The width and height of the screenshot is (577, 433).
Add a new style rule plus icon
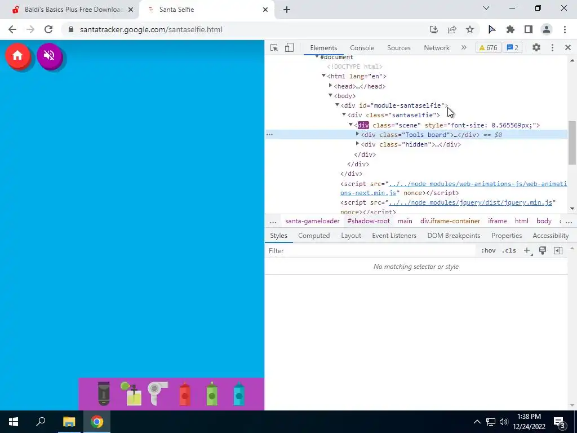[x=527, y=250]
